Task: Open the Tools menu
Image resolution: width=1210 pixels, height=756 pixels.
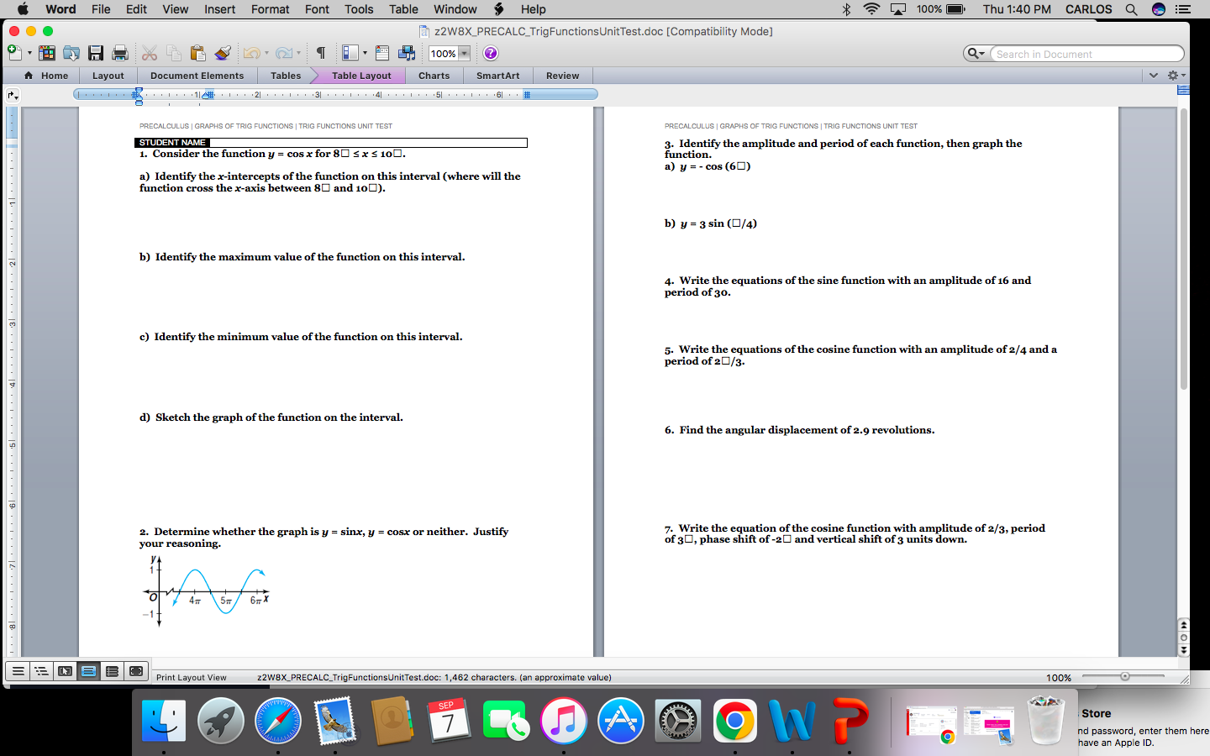Action: click(x=359, y=9)
